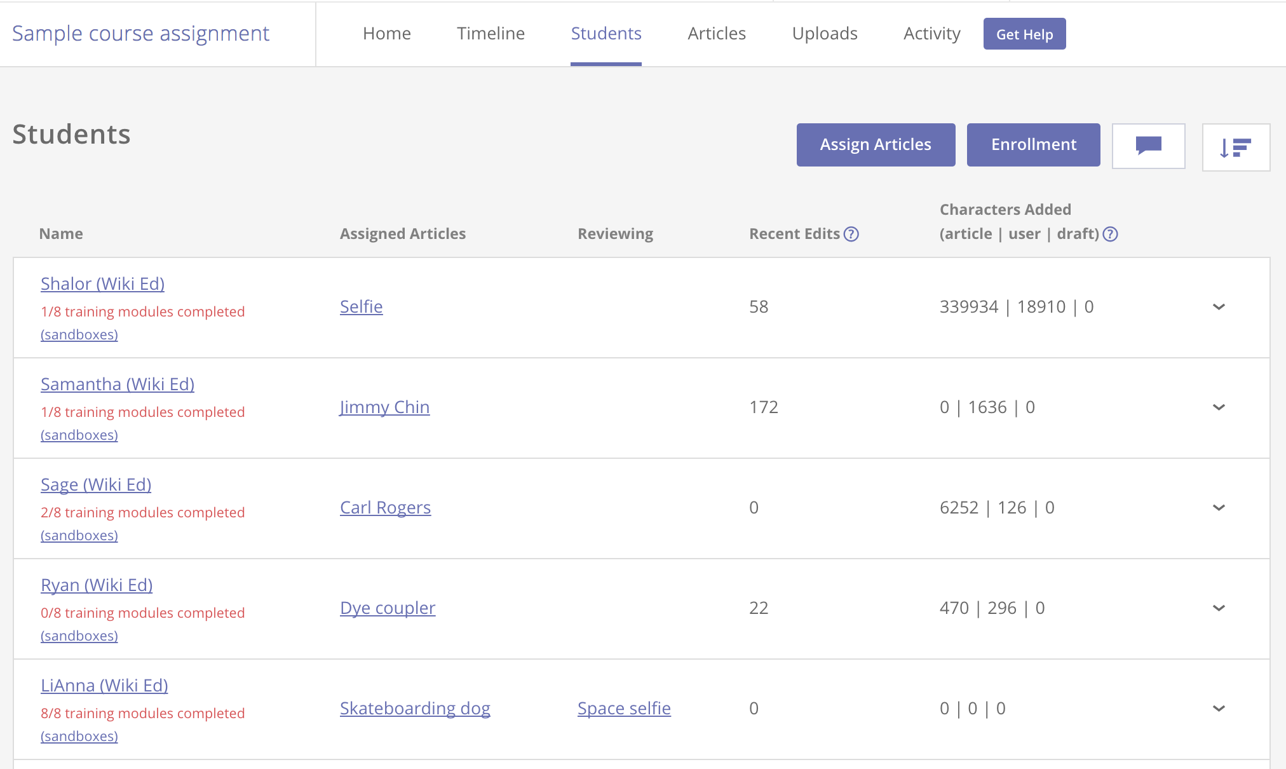Click characters added value 339934 | 18910 | 0
Image resolution: width=1286 pixels, height=769 pixels.
coord(1017,307)
